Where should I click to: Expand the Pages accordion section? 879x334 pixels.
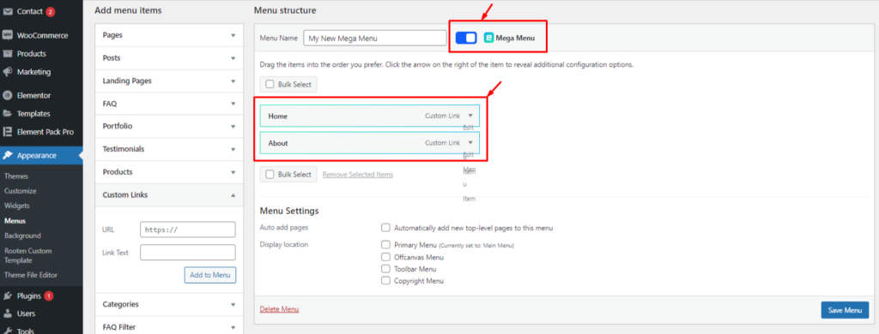coord(169,35)
